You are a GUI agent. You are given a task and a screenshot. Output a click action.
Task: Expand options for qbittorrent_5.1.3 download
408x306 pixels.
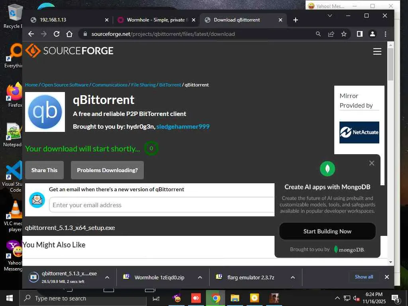(107, 277)
